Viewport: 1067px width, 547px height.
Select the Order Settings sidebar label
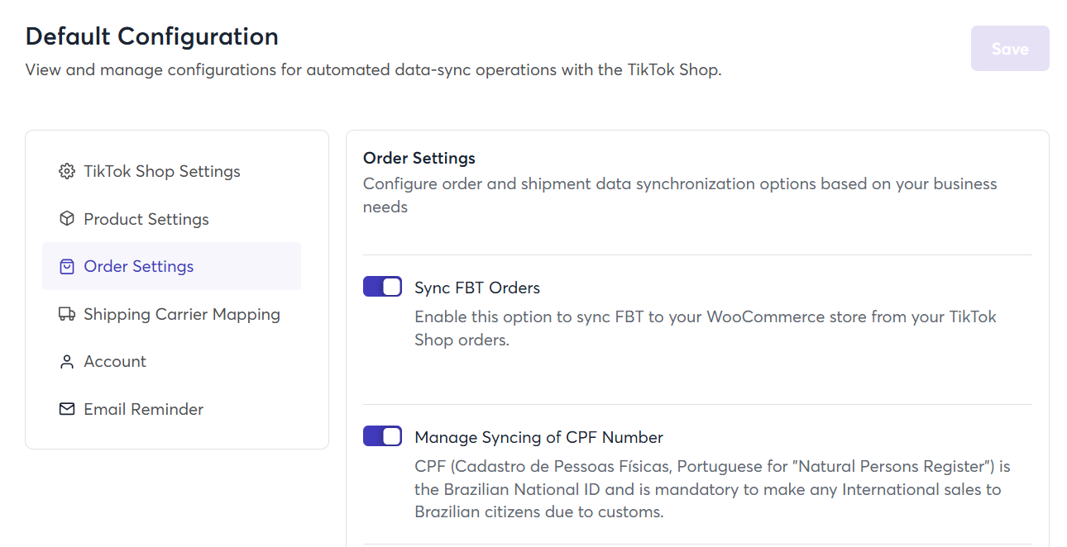(x=139, y=267)
